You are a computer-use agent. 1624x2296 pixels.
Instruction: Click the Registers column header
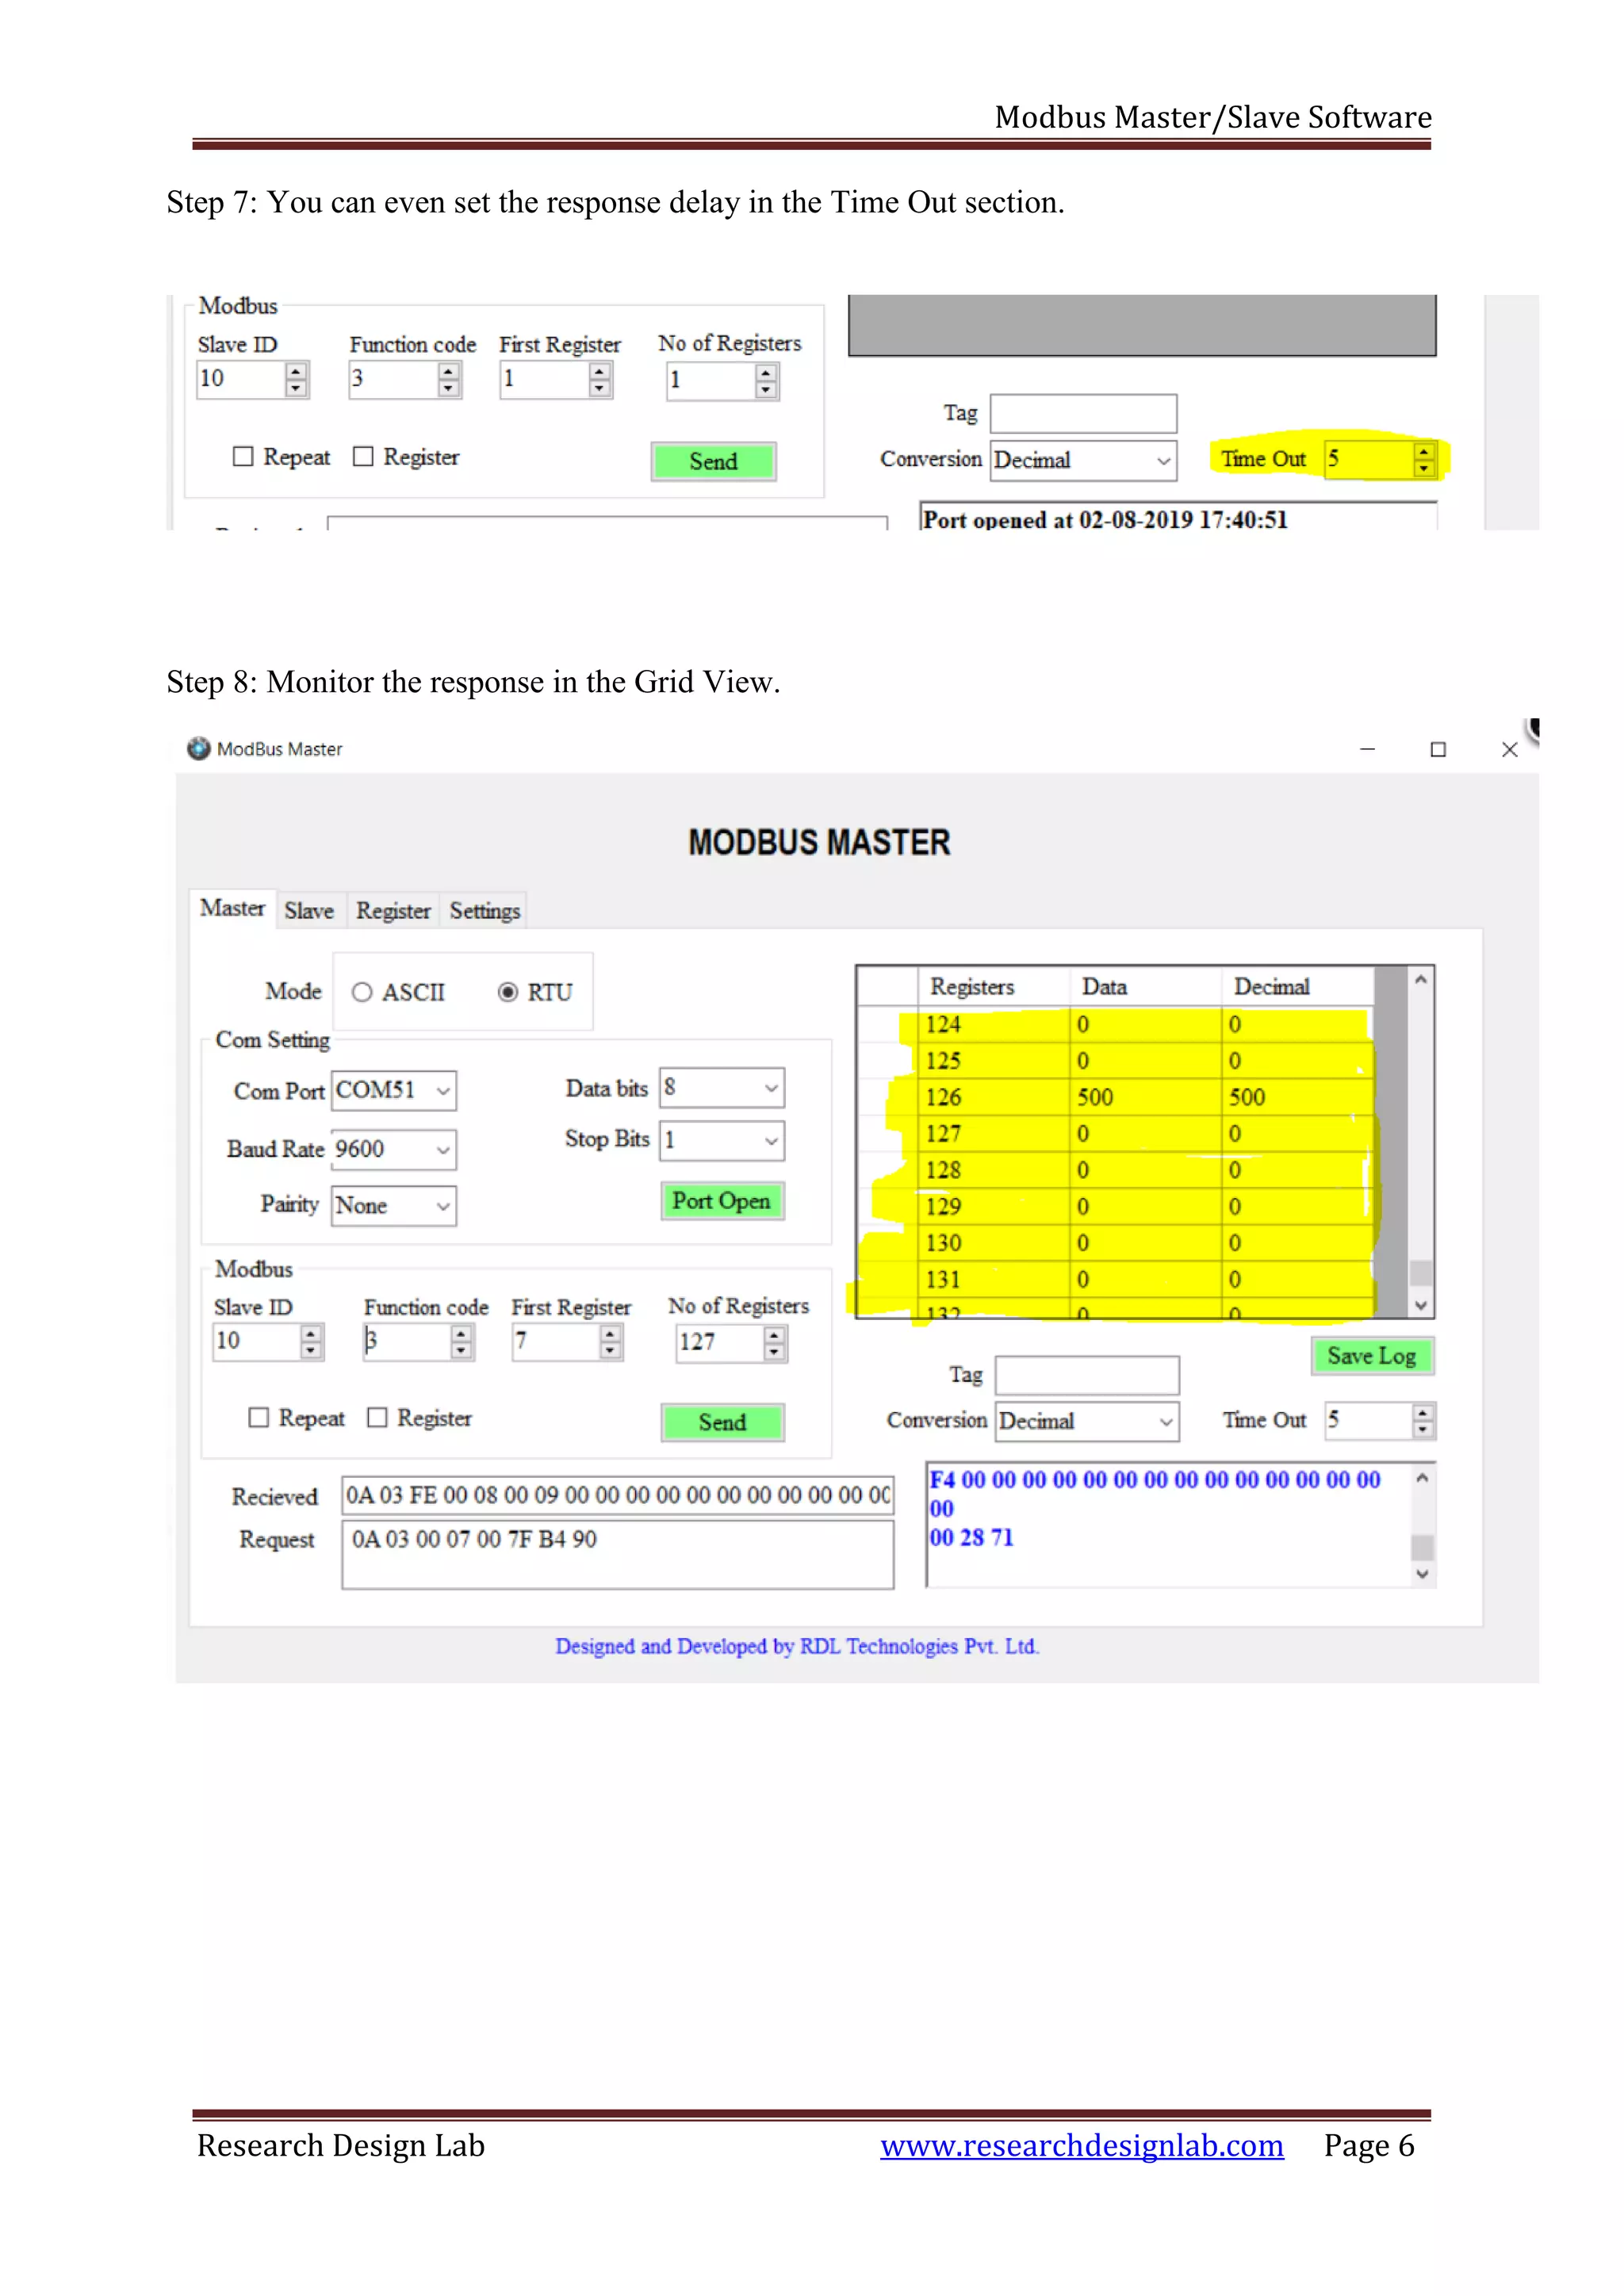tap(993, 987)
